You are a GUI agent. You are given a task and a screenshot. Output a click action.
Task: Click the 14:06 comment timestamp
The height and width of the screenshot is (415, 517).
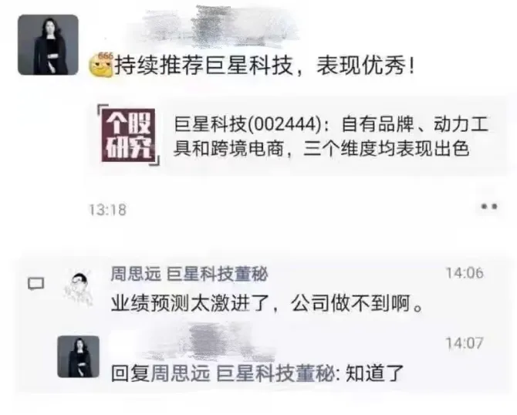(x=465, y=273)
